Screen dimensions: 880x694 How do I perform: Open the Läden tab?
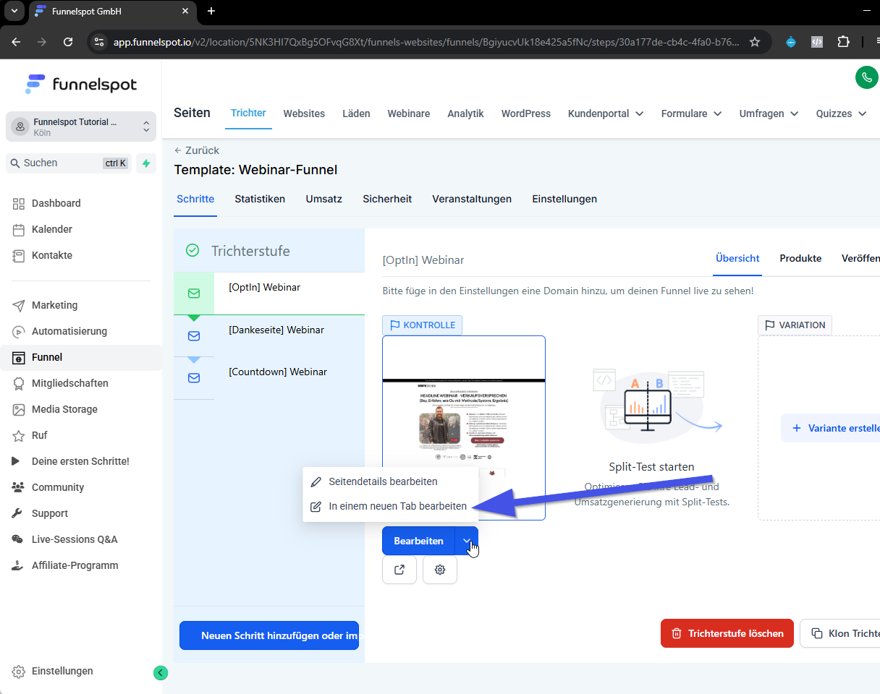356,113
